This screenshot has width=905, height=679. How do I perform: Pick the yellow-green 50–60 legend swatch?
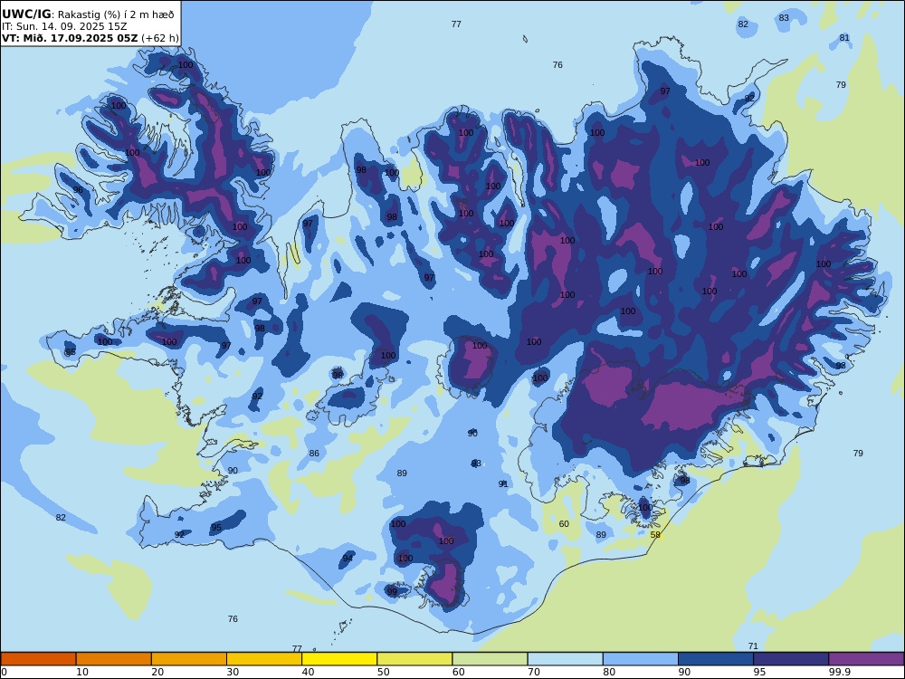tap(414, 659)
